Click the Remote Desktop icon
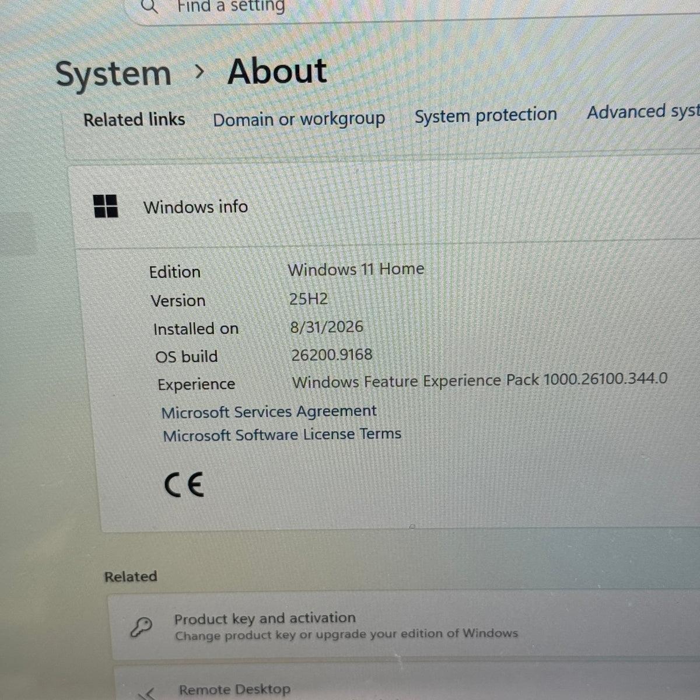Image resolution: width=700 pixels, height=700 pixels. [x=147, y=693]
